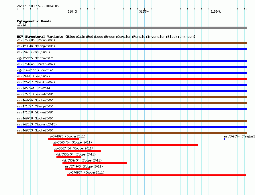Screen dimensions: 255x195
Task: Click the dgv5566n54 (Cooper2011) label
Action: click(72, 142)
